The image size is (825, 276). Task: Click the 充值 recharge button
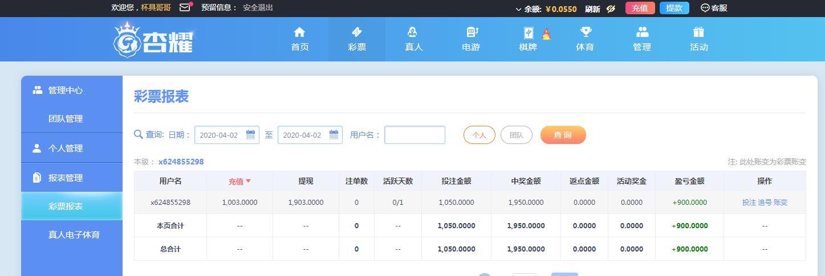pyautogui.click(x=640, y=8)
